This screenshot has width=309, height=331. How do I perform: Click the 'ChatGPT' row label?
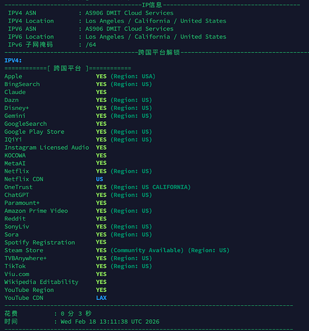[17, 195]
